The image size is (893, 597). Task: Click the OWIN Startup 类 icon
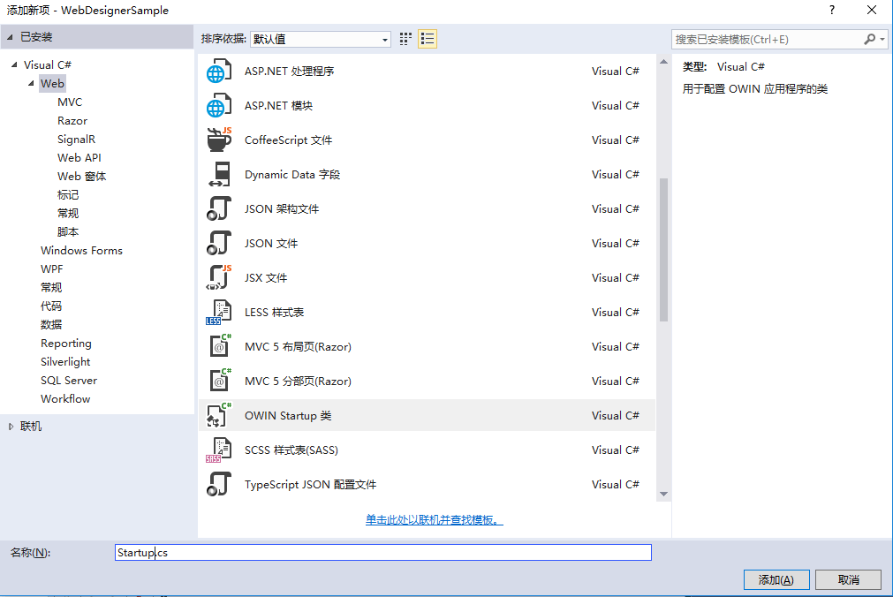click(219, 415)
